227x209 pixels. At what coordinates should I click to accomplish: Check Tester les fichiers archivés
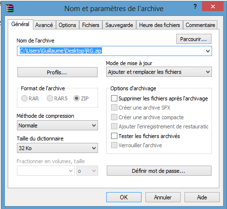coord(114,136)
